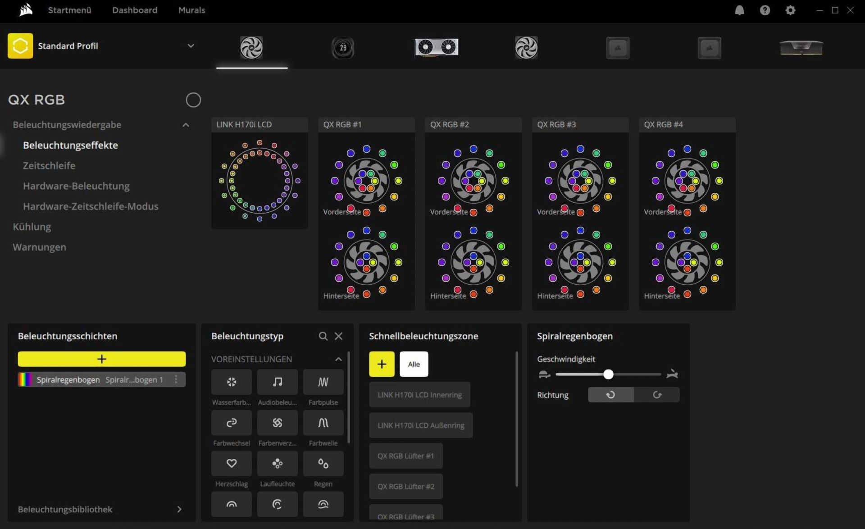Toggle LINK H170i LCD Außenring zone
The width and height of the screenshot is (865, 529).
point(421,425)
